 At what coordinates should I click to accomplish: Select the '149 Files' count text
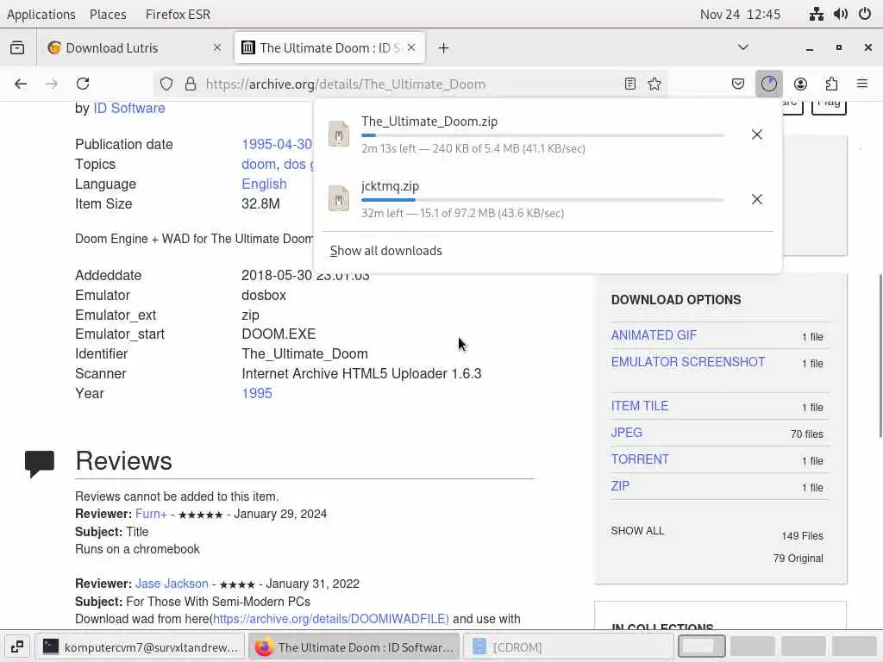[802, 536]
